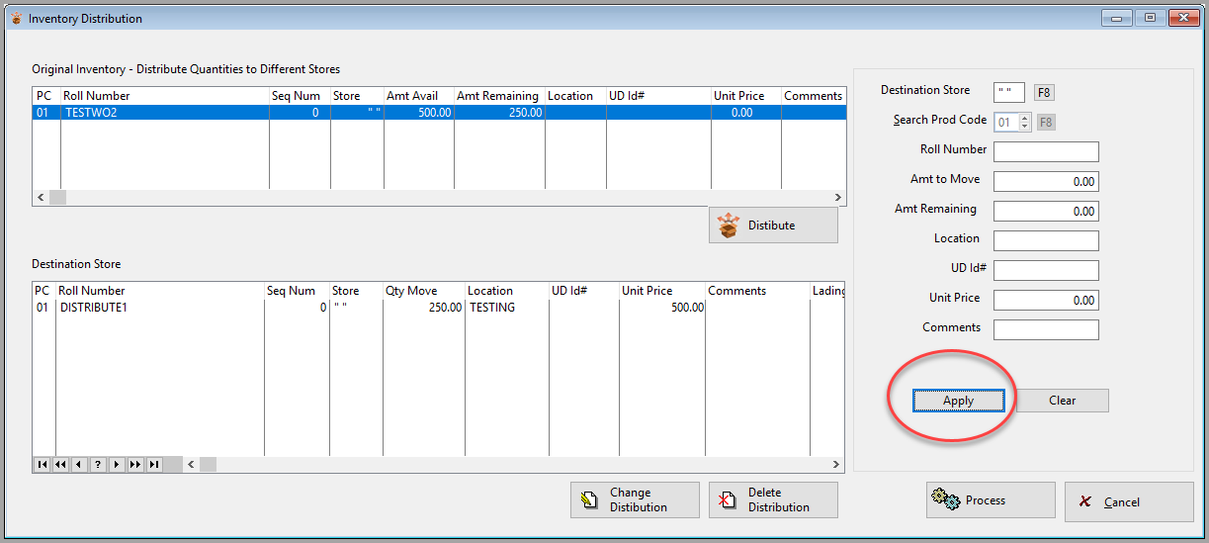
Task: Click right arrow of original inventory scrollbar
Action: click(x=838, y=198)
